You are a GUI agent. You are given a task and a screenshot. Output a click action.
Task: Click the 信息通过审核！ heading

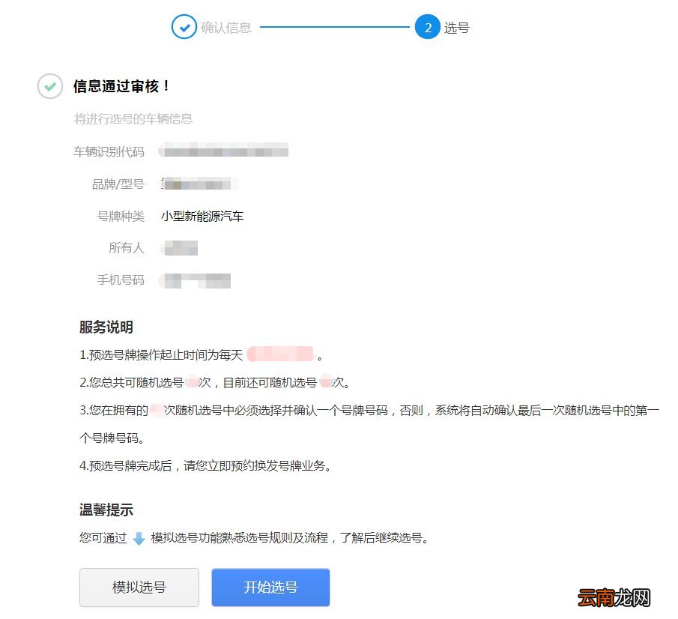tap(121, 86)
